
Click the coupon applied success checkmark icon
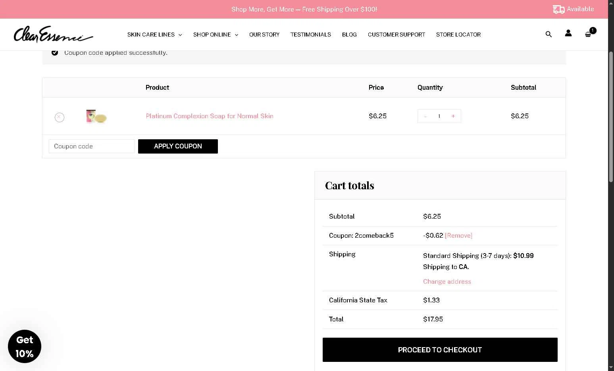tap(55, 52)
